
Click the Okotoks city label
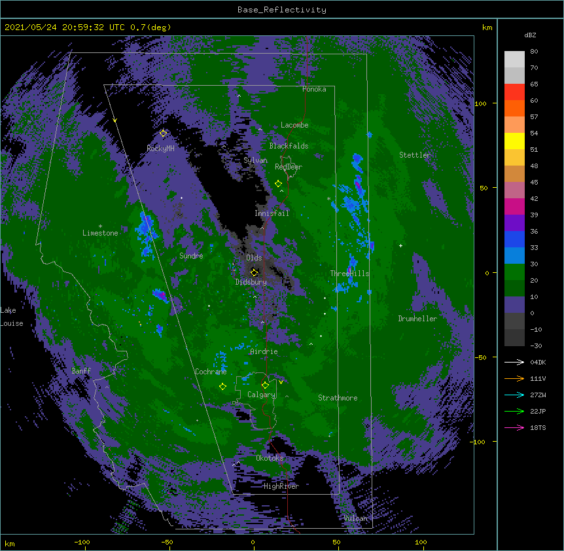pyautogui.click(x=270, y=458)
